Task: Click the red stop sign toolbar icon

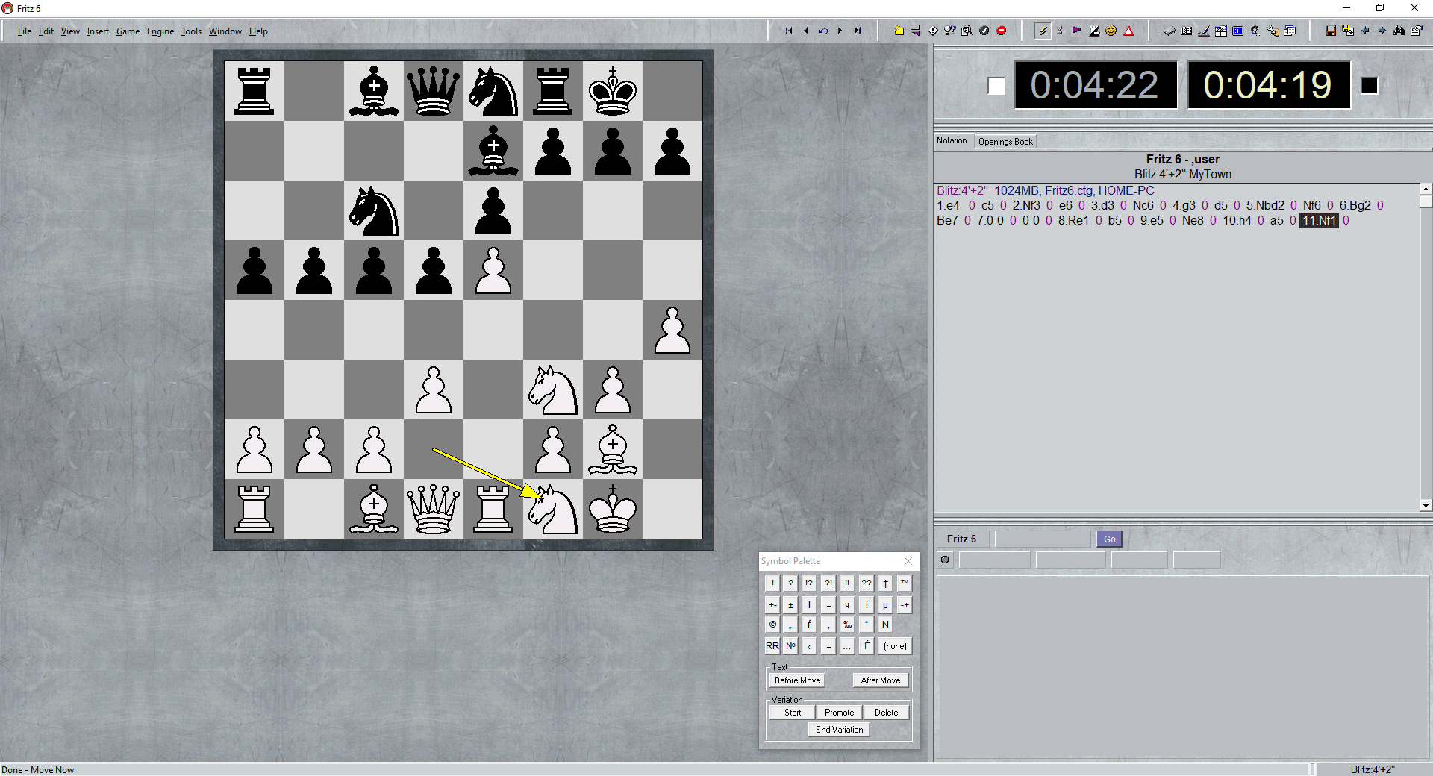Action: pyautogui.click(x=1002, y=31)
